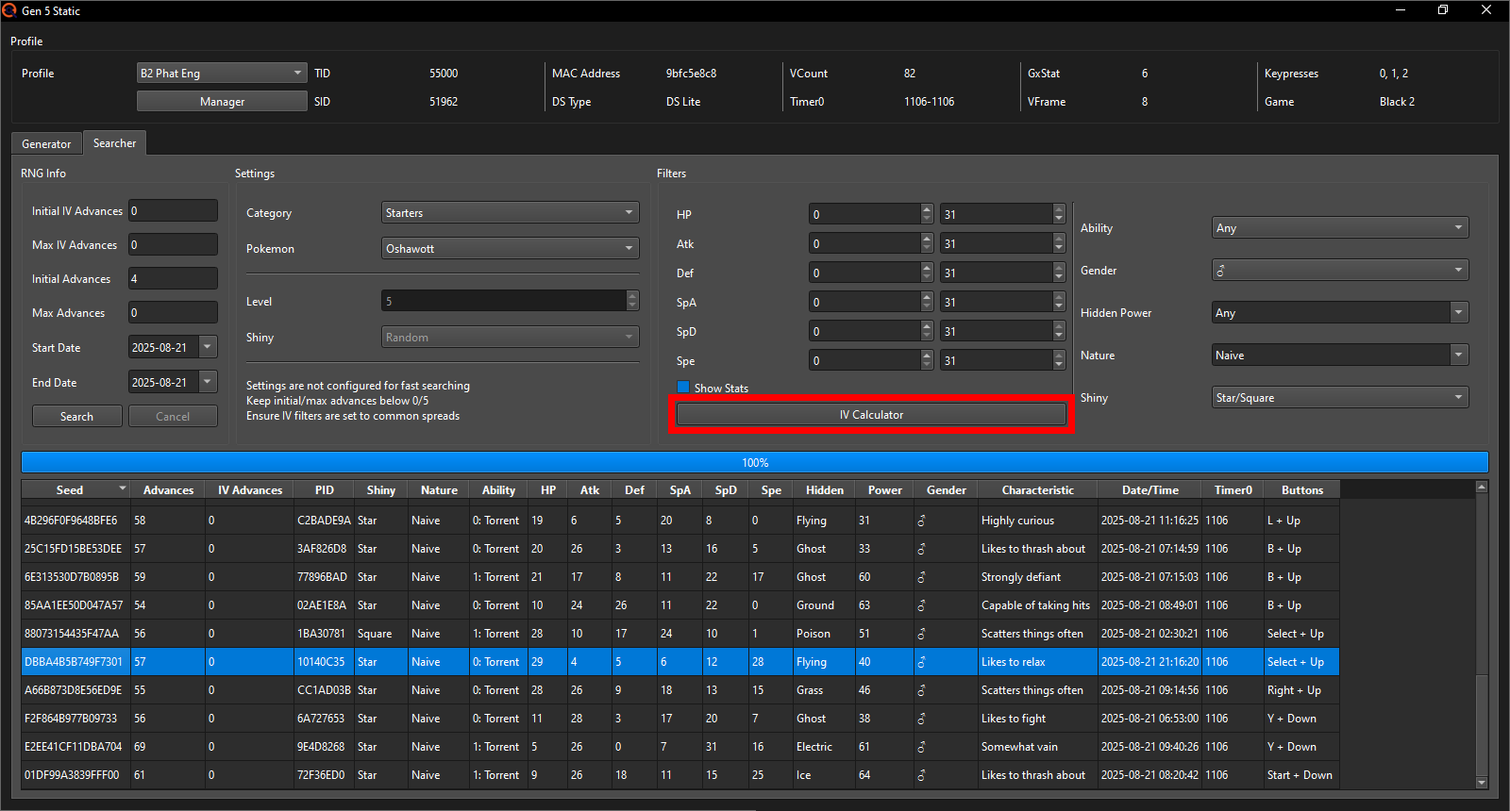Viewport: 1510px width, 811px height.
Task: Click the Seed column sort arrow
Action: pyautogui.click(x=123, y=488)
